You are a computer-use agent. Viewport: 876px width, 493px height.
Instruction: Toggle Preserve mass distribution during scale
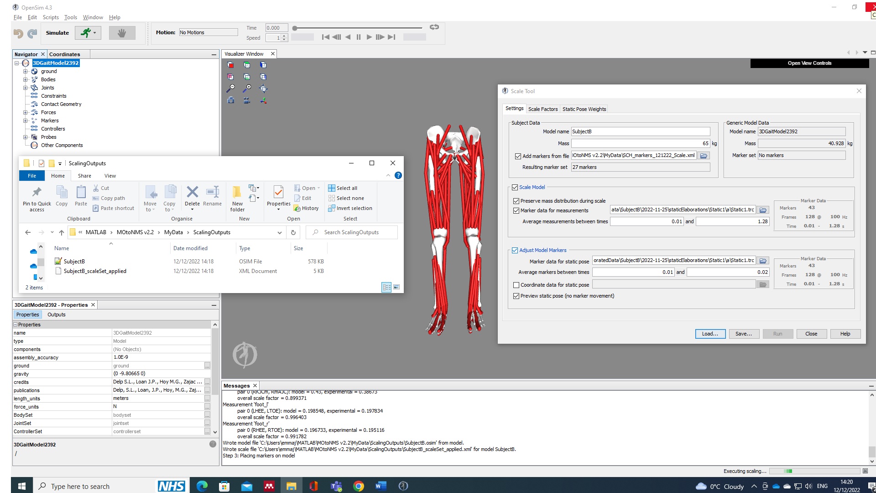516,201
